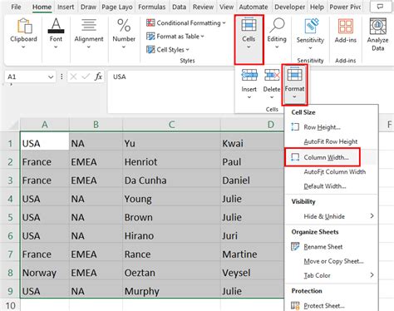Click cell containing Henriot
This screenshot has height=311, width=394.
tap(171, 162)
